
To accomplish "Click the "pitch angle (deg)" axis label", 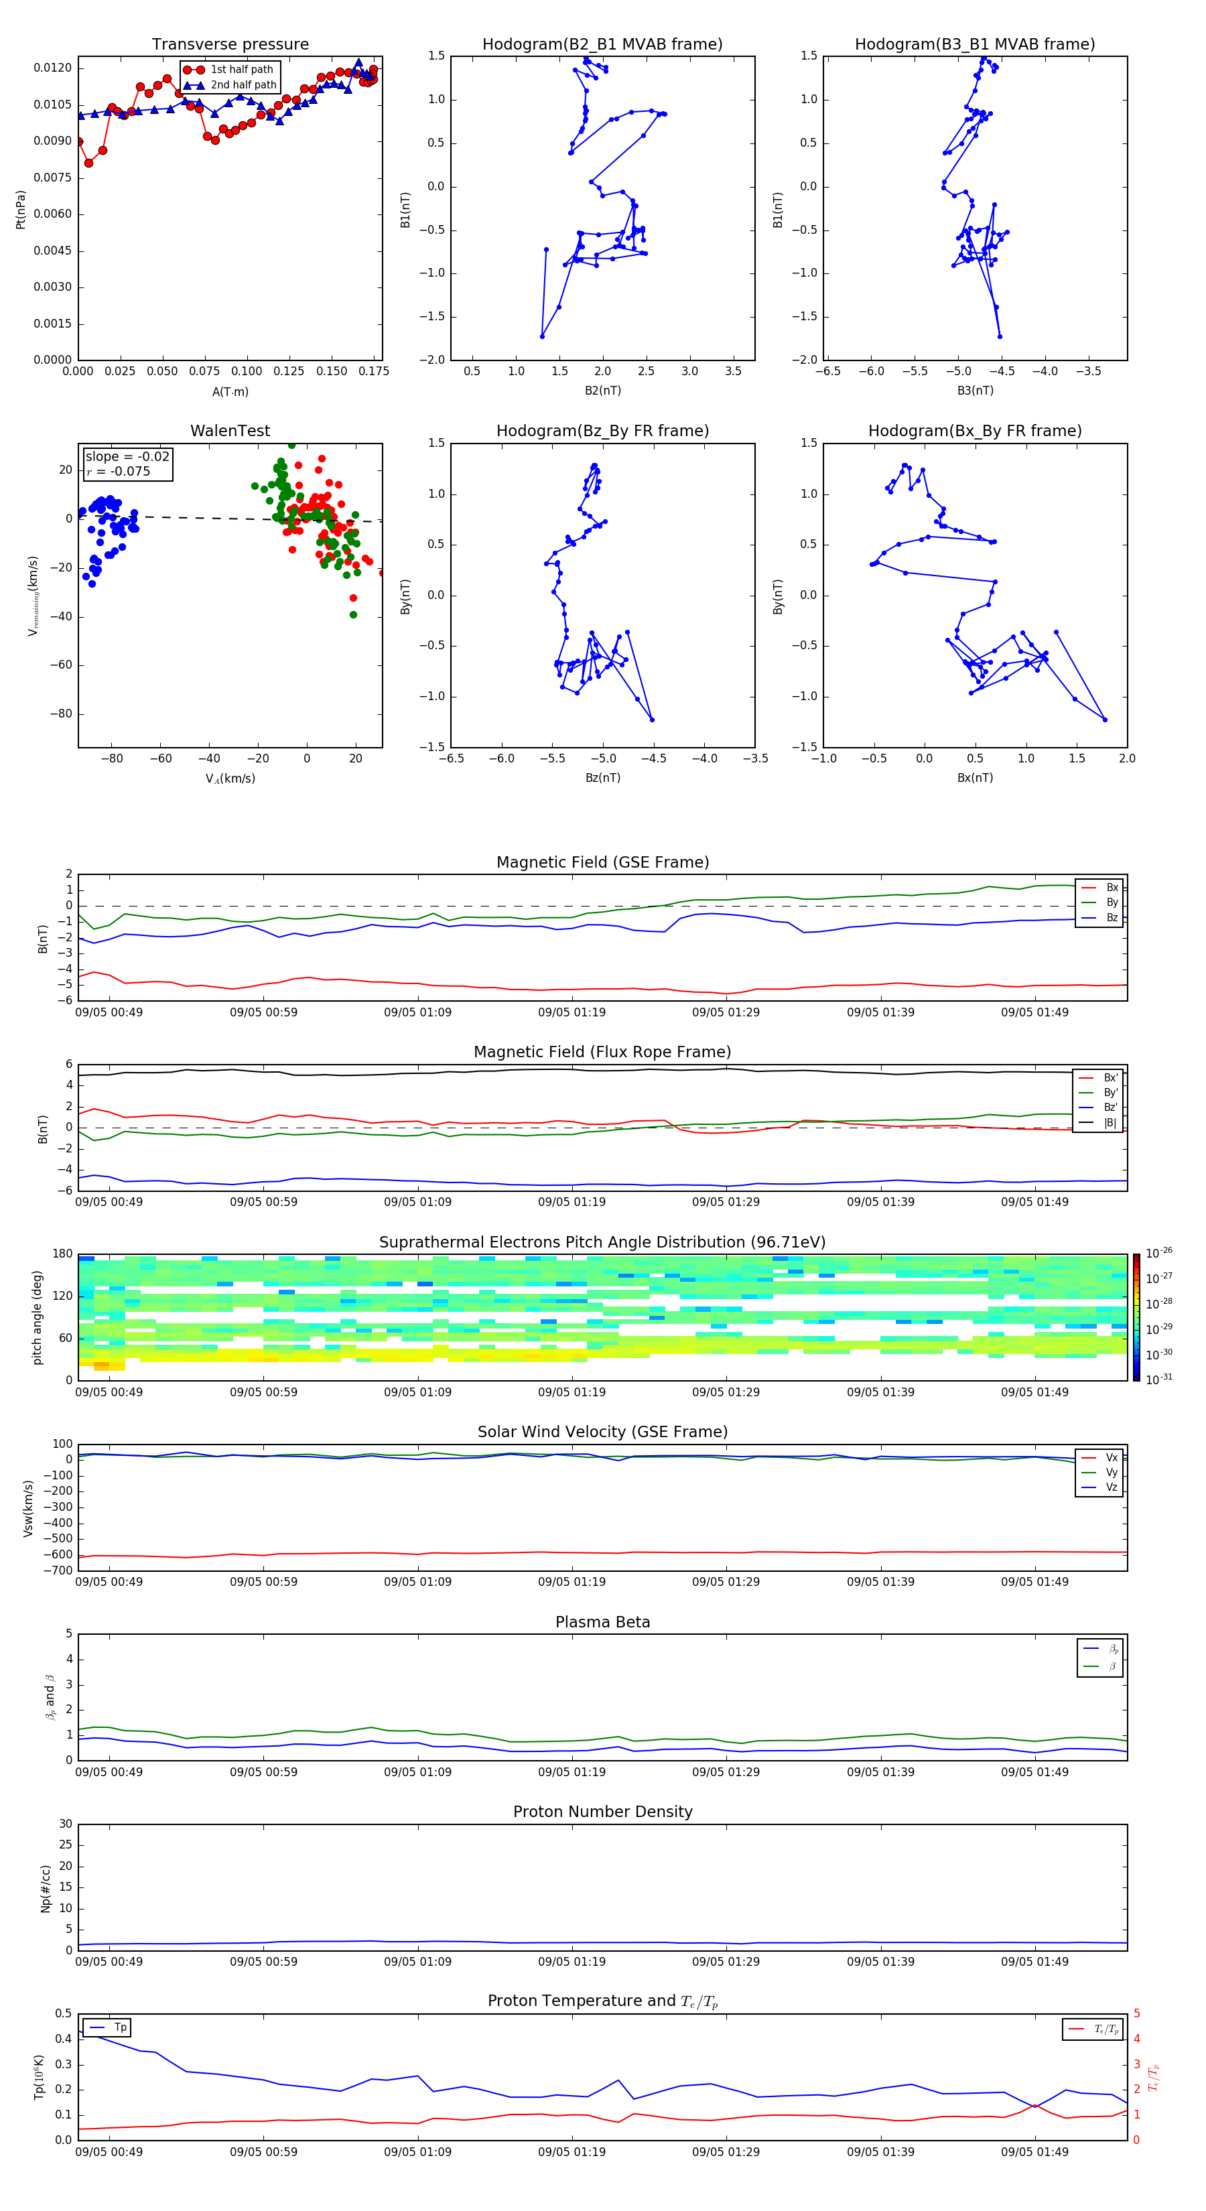I will pos(37,1317).
